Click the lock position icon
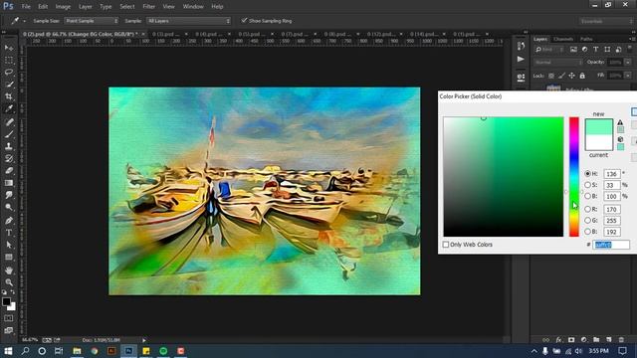Viewport: 637px width, 358px height. click(571, 76)
